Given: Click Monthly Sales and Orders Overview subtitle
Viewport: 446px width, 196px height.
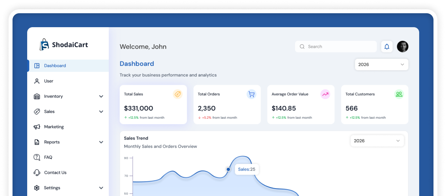Looking at the screenshot, I should coord(161,146).
